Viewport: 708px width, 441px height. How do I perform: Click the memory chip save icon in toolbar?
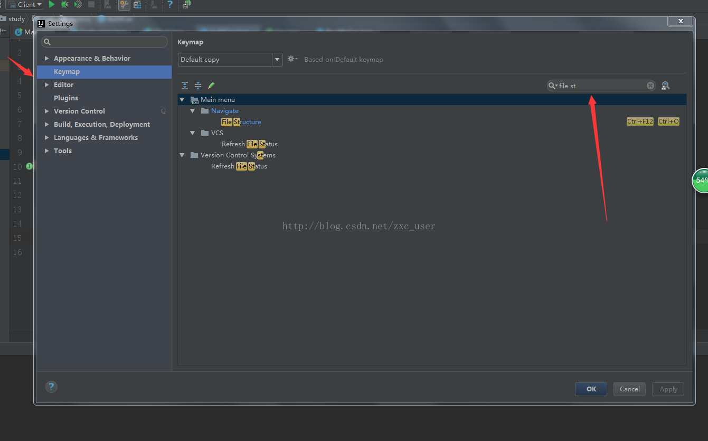pyautogui.click(x=186, y=5)
